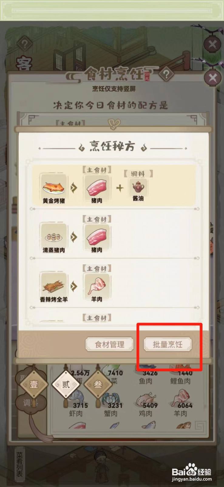
Task: Open 食材管理 ingredient management
Action: pyautogui.click(x=110, y=345)
